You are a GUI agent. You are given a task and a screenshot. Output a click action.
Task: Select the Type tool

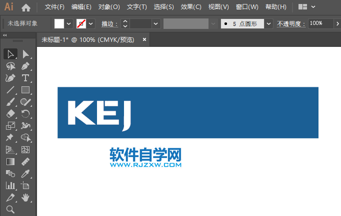[x=25, y=78]
